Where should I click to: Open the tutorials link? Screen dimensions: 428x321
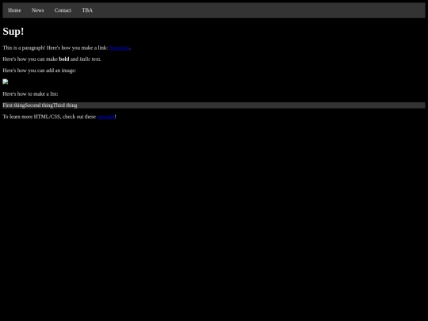point(105,117)
